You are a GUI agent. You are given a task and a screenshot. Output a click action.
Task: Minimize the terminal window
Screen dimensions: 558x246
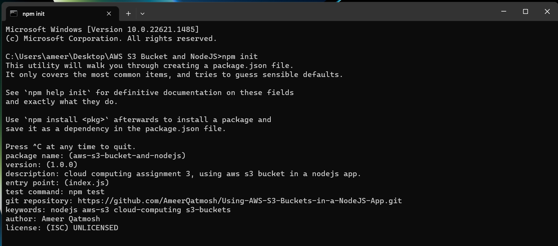504,12
